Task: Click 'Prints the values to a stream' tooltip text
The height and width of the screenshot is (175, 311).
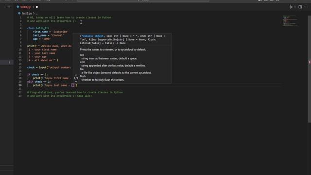Action: click(113, 50)
